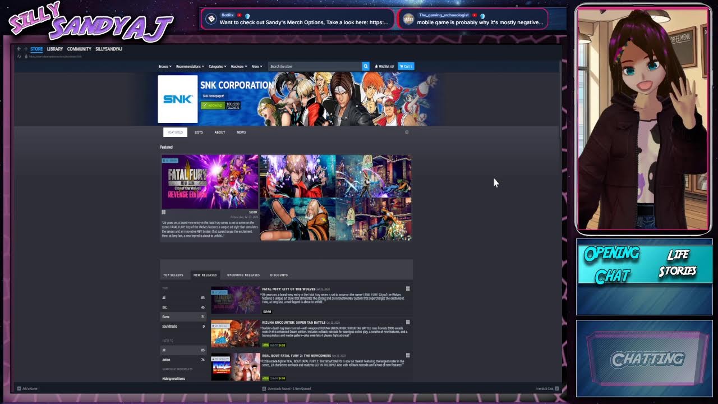Switch to the About tab
718x404 pixels.
pyautogui.click(x=220, y=132)
